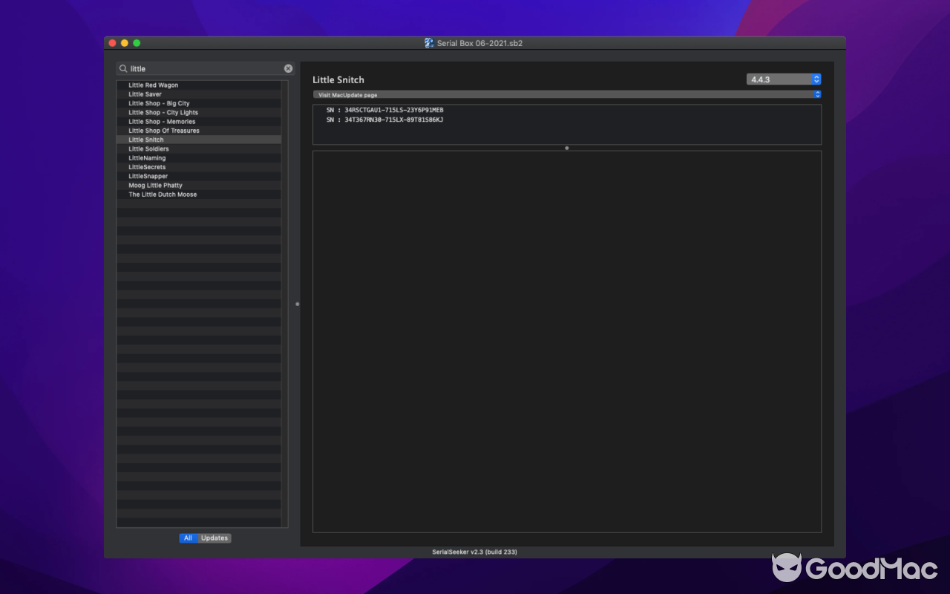Switch to the Updates filter
The width and height of the screenshot is (950, 594).
click(214, 538)
